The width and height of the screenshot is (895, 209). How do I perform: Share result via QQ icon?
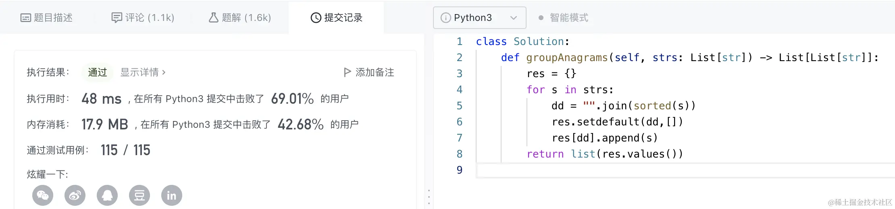point(107,195)
